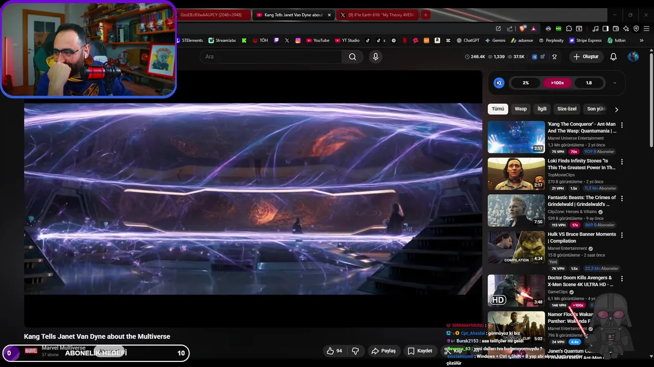Click the Oluştur create button
654x367 pixels.
586,57
